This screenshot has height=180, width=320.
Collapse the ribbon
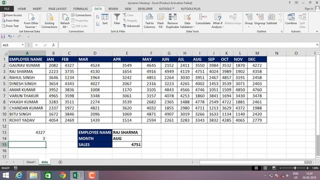[x=317, y=31]
